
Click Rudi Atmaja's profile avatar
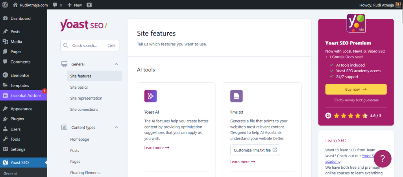click(x=398, y=5)
